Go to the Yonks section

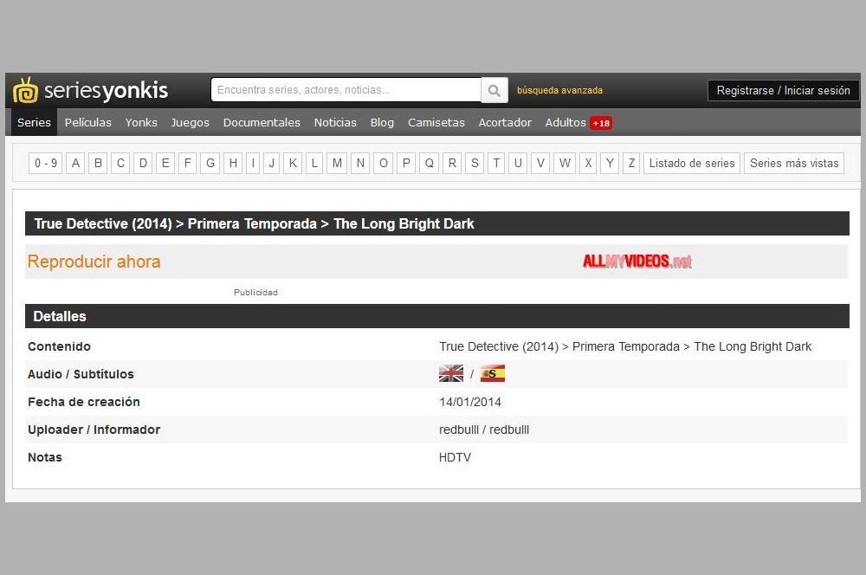coord(141,123)
